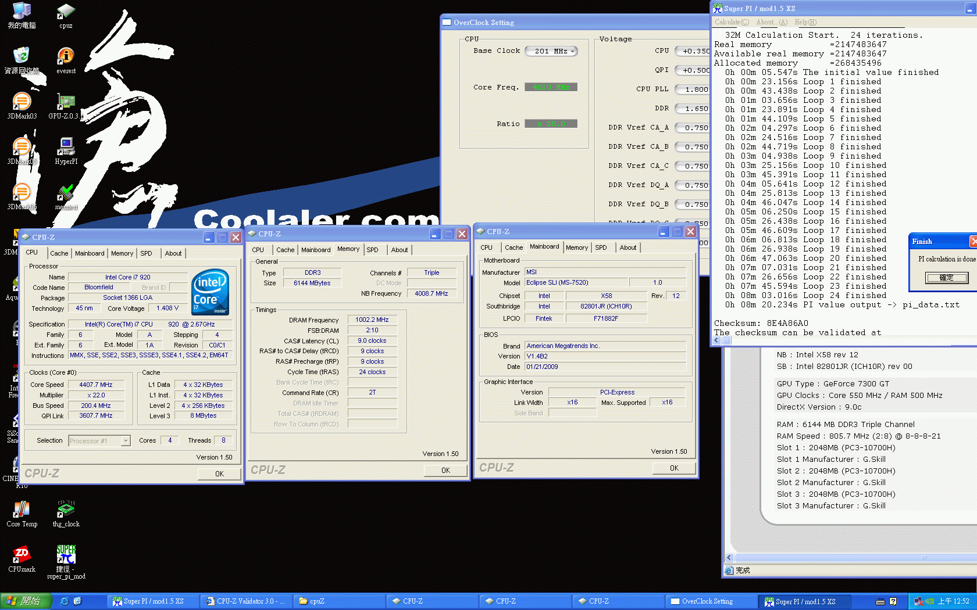Click the Checksum: 8E4A86A0 line
This screenshot has width=977, height=610.
(761, 323)
